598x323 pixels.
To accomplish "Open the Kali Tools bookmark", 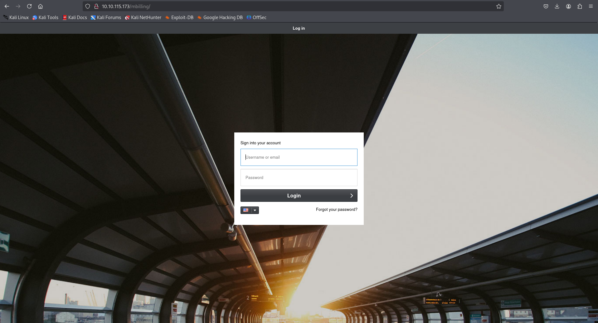I will (x=46, y=17).
